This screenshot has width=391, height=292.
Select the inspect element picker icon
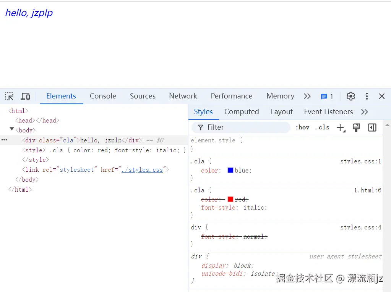click(x=8, y=96)
